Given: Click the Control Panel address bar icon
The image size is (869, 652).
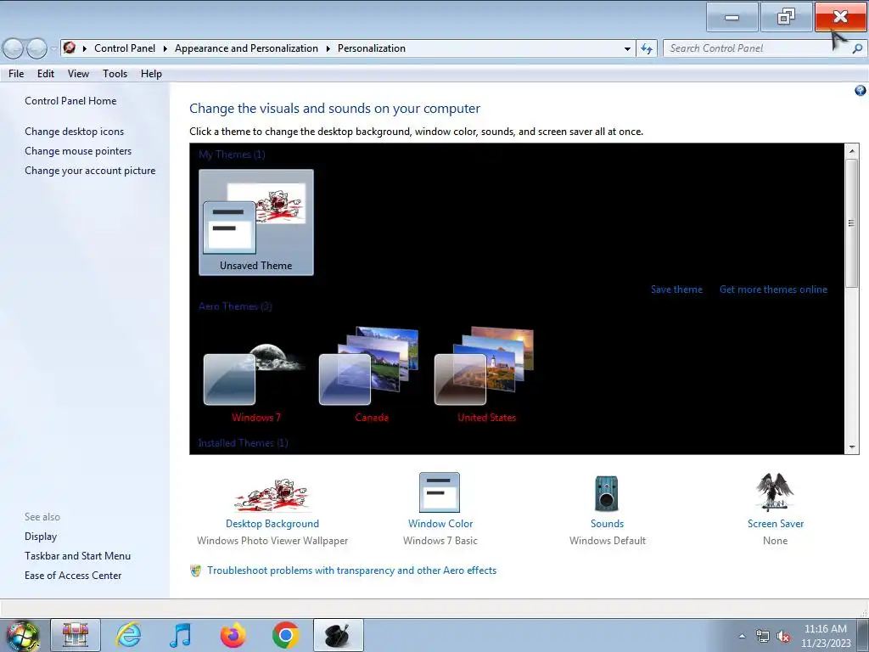Looking at the screenshot, I should [70, 48].
